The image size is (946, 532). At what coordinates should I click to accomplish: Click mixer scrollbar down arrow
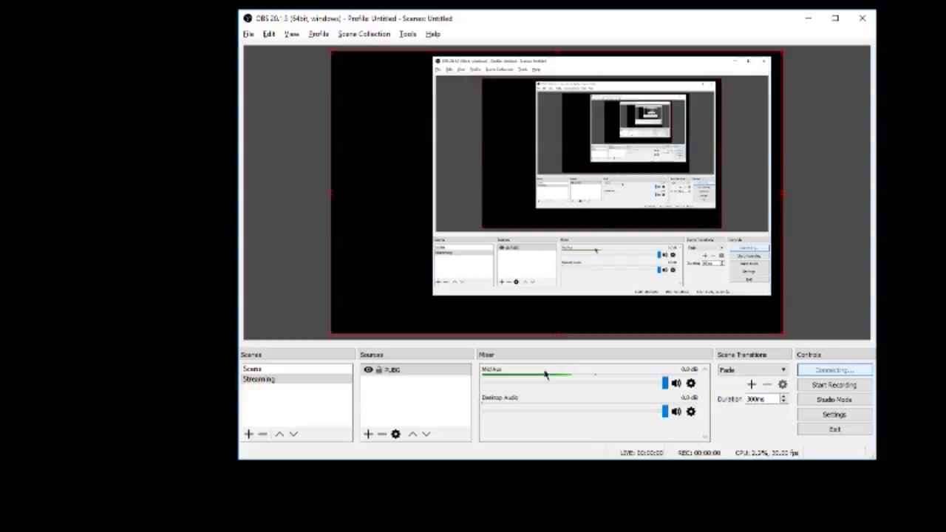(705, 437)
